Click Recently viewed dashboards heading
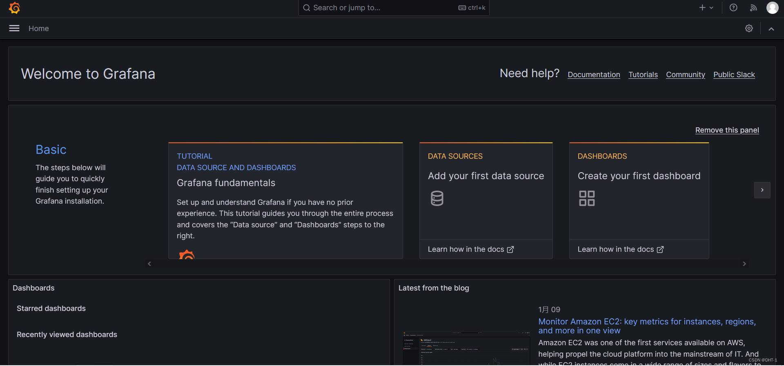 pyautogui.click(x=67, y=335)
